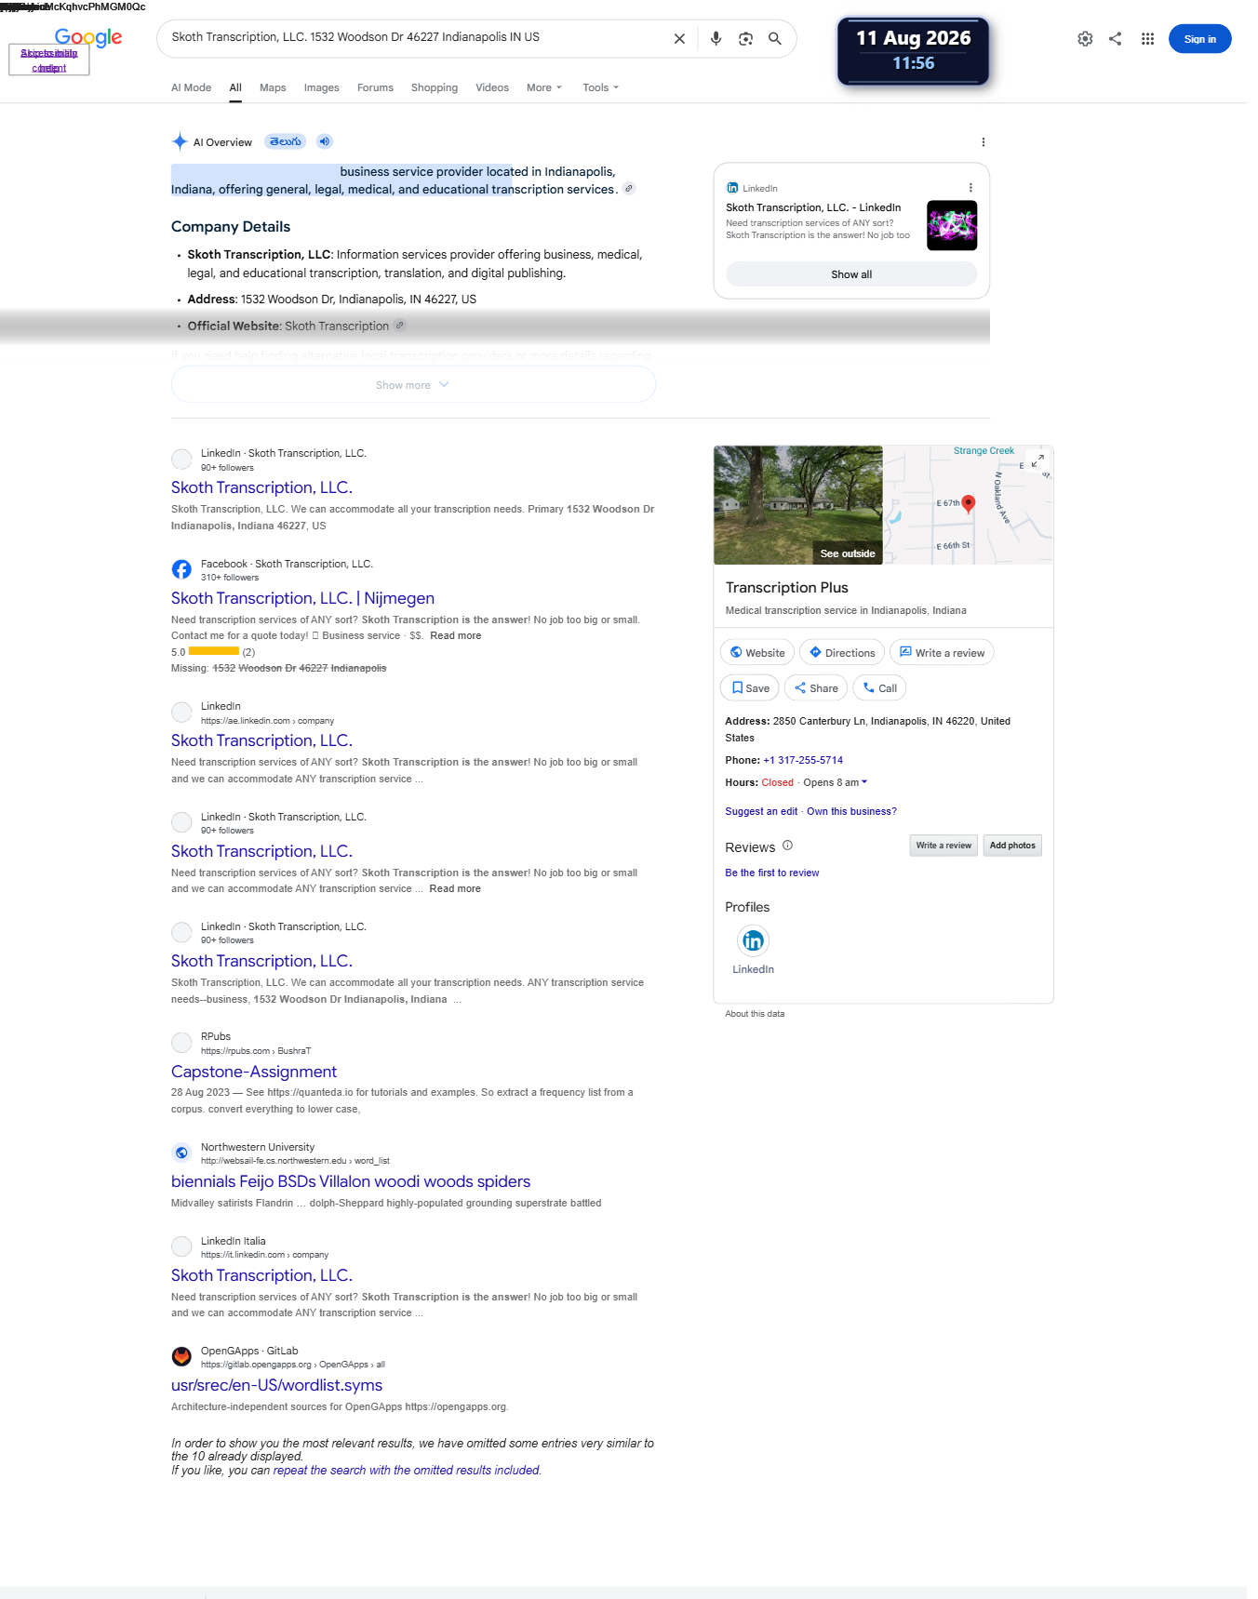1258x1599 pixels.
Task: Click the AI Overview sparkle icon
Action: (180, 141)
